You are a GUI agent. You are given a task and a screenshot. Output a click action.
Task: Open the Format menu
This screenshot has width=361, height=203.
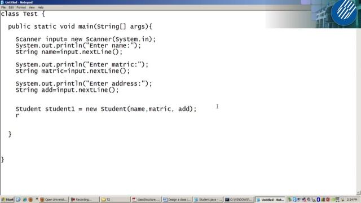pyautogui.click(x=21, y=7)
